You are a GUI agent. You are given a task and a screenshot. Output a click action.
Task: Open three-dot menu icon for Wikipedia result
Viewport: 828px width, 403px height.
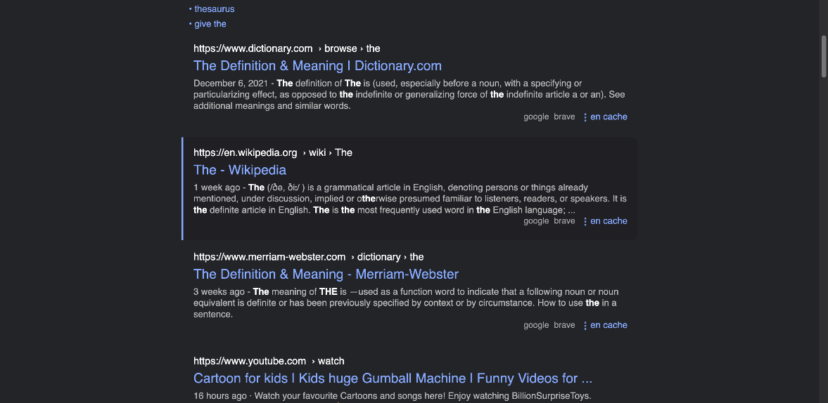click(585, 222)
